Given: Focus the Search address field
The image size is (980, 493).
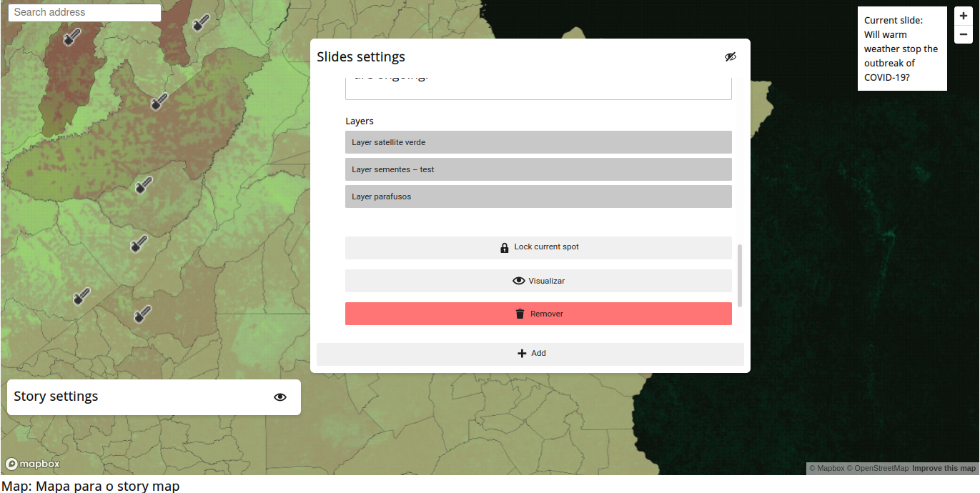Looking at the screenshot, I should 84,12.
